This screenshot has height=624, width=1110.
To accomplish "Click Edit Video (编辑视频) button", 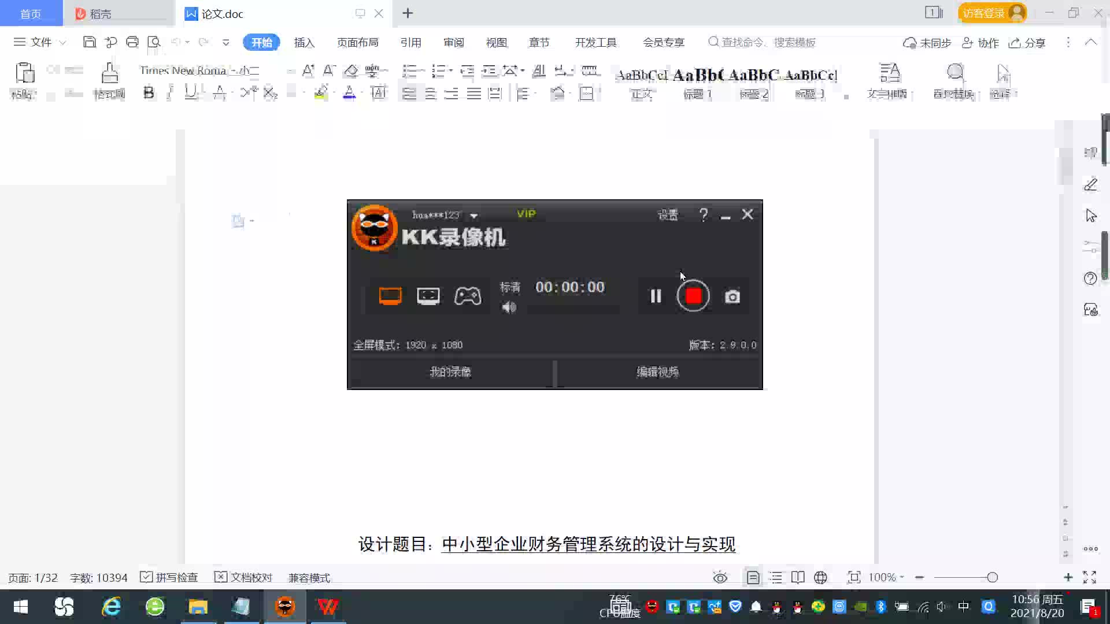I will (658, 372).
